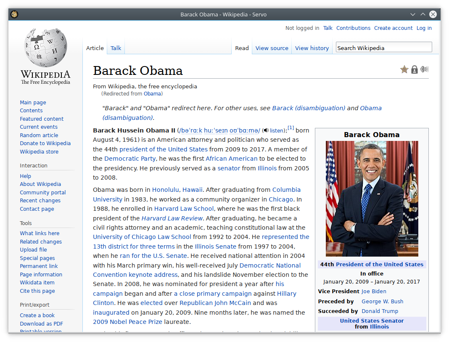The image size is (449, 342).
Task: Open Democratic Party link
Action: tap(130, 159)
